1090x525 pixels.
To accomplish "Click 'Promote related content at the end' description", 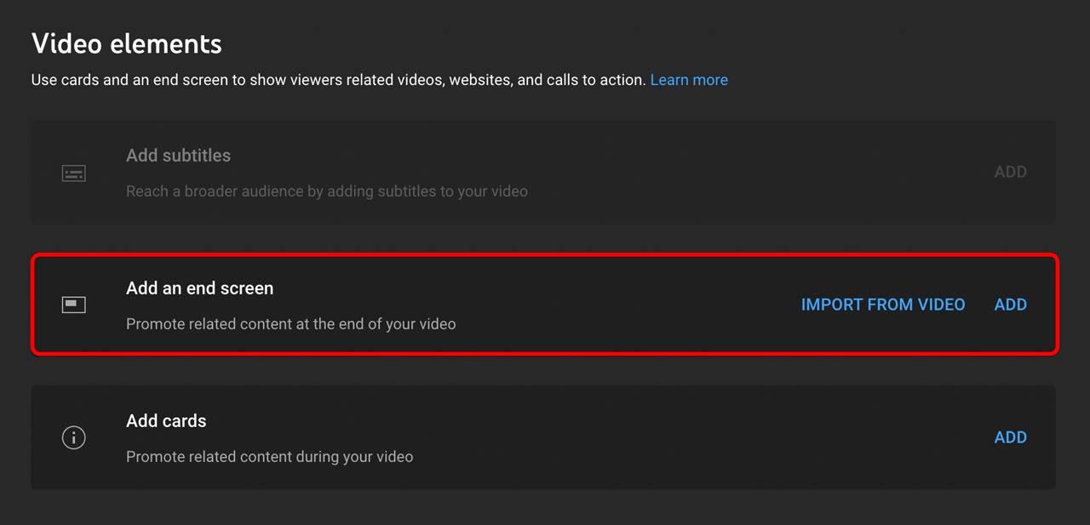I will [x=290, y=324].
